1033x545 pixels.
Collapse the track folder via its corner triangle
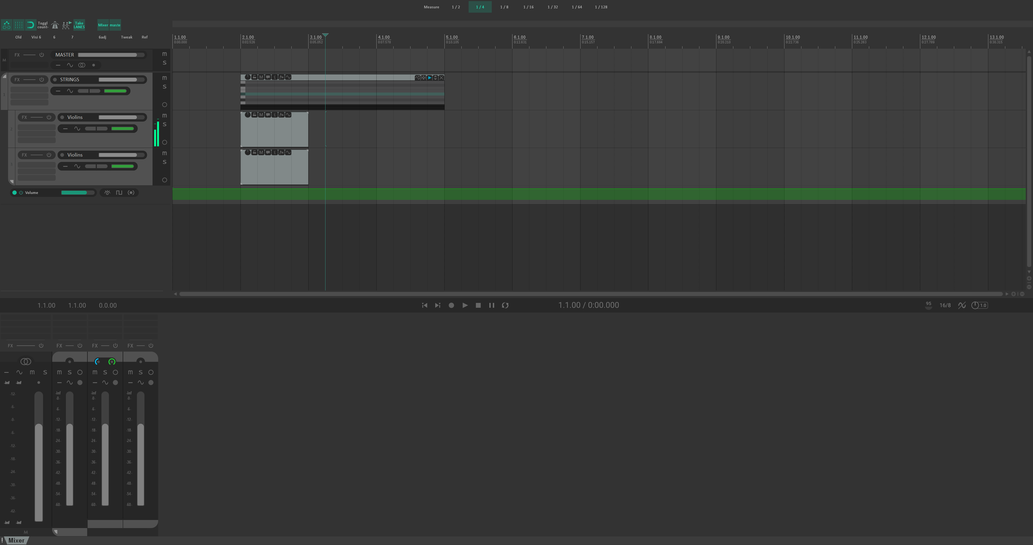coord(4,76)
